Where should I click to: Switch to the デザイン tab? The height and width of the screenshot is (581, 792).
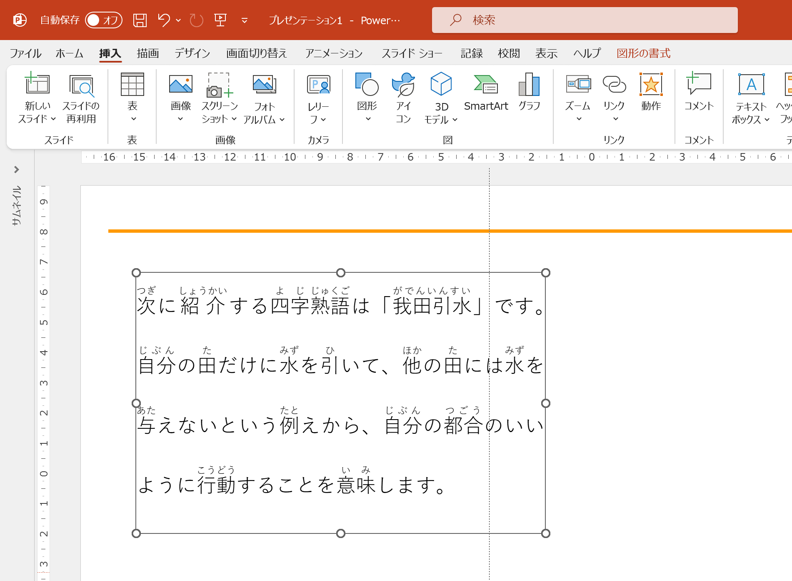[192, 53]
